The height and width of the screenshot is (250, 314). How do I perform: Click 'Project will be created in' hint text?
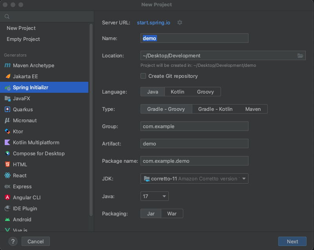click(x=198, y=65)
